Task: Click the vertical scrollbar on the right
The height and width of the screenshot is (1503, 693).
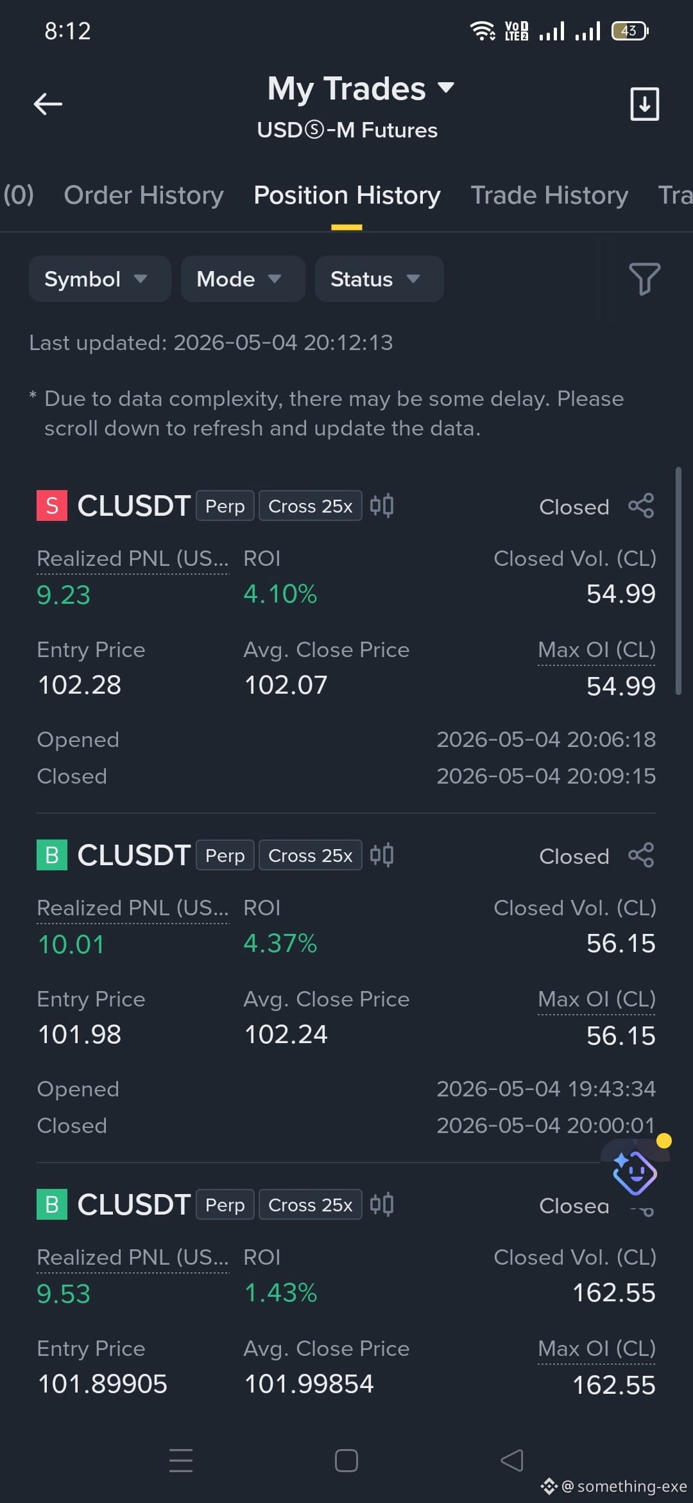Action: click(x=678, y=581)
